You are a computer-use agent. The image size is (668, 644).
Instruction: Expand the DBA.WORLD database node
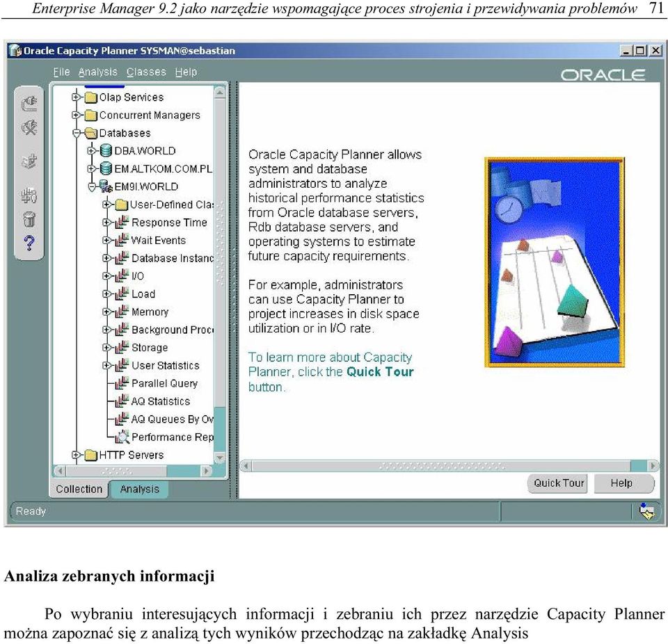pos(91,151)
